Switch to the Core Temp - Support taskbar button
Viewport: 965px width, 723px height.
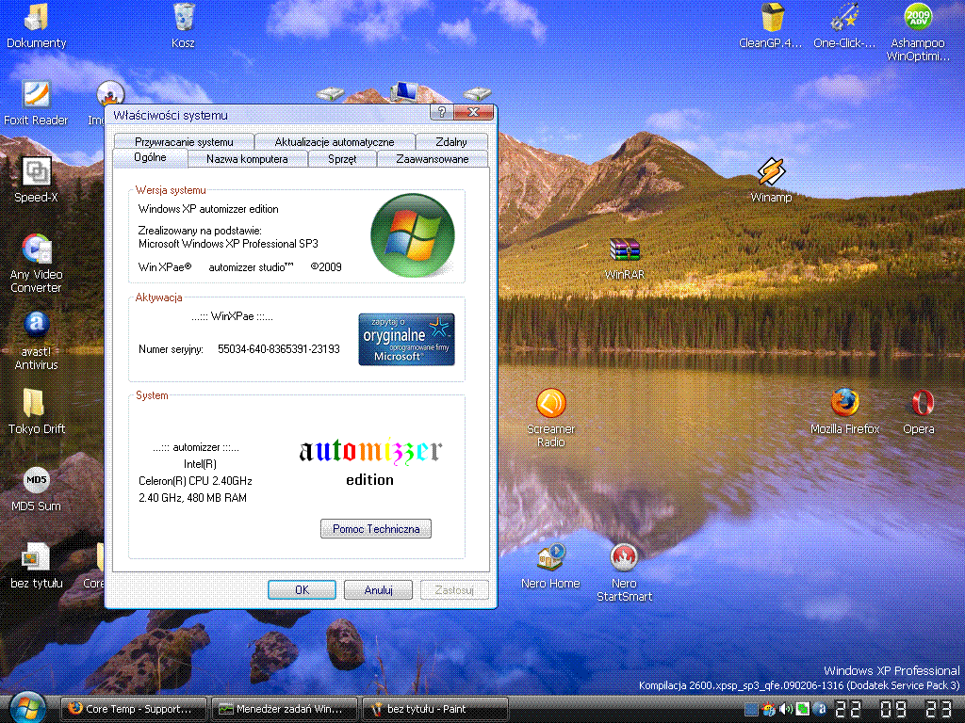134,709
